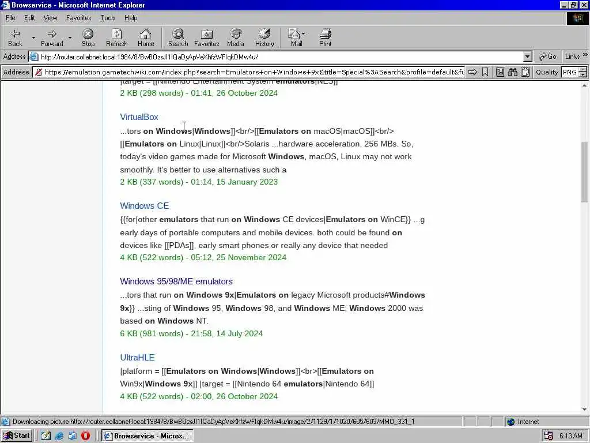Refresh the current page
The image size is (590, 443).
(116, 37)
